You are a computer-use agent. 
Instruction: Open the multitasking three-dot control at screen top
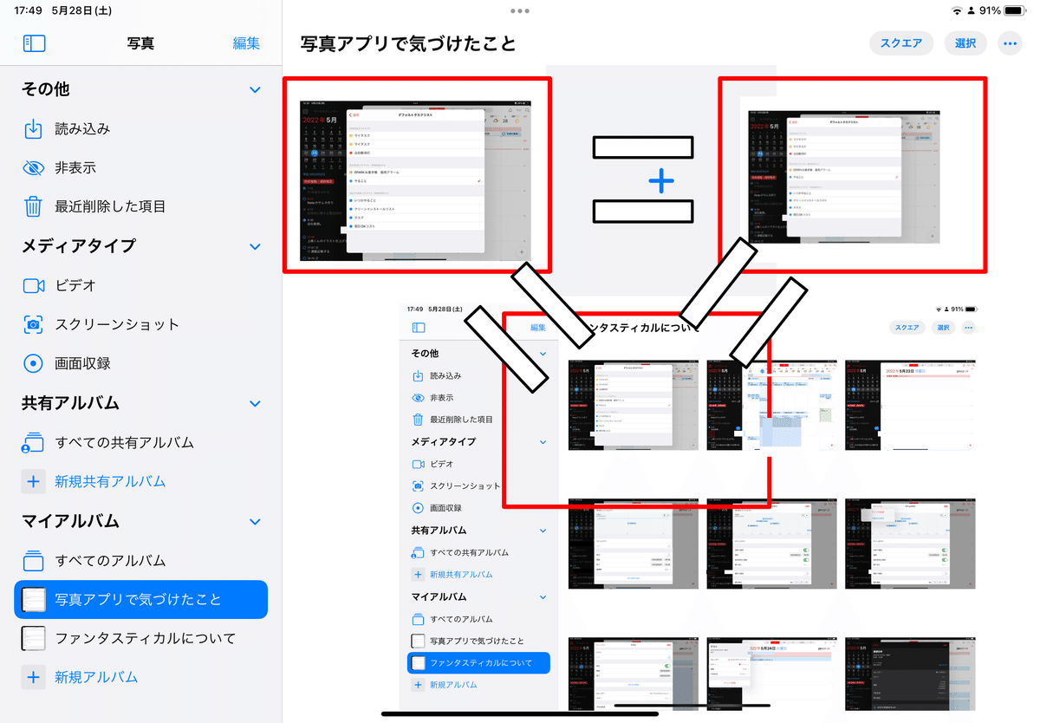tap(520, 10)
